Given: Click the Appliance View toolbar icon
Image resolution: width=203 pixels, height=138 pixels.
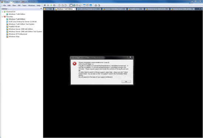Looking at the screenshot, I should 87,5.
